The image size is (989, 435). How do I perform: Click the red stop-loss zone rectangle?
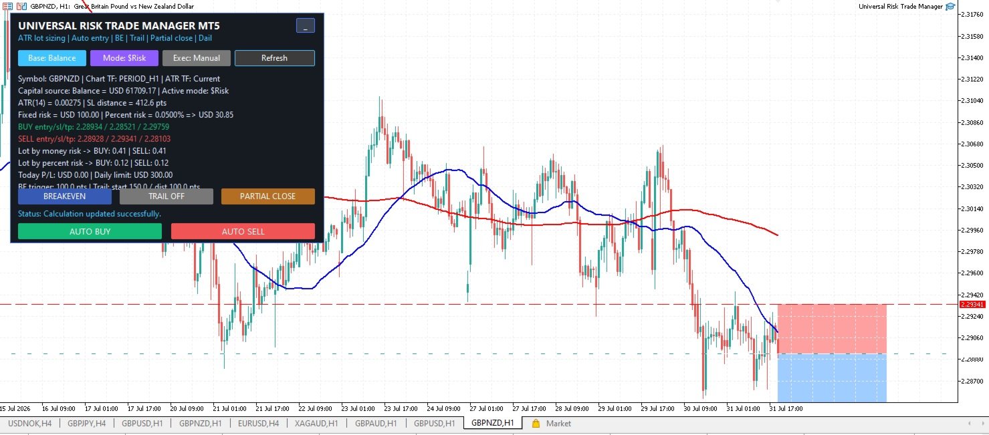(x=832, y=329)
